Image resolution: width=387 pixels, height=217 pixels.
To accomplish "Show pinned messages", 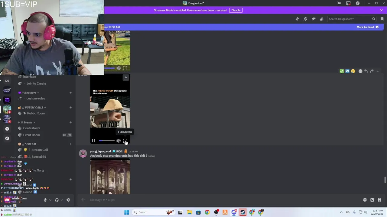I will [314, 19].
